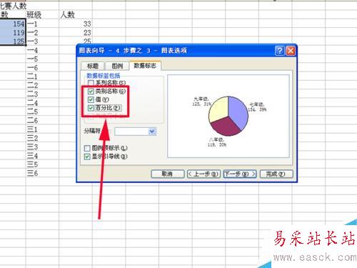Select the cell labeled 一4
357x268 pixels.
(x=42, y=50)
